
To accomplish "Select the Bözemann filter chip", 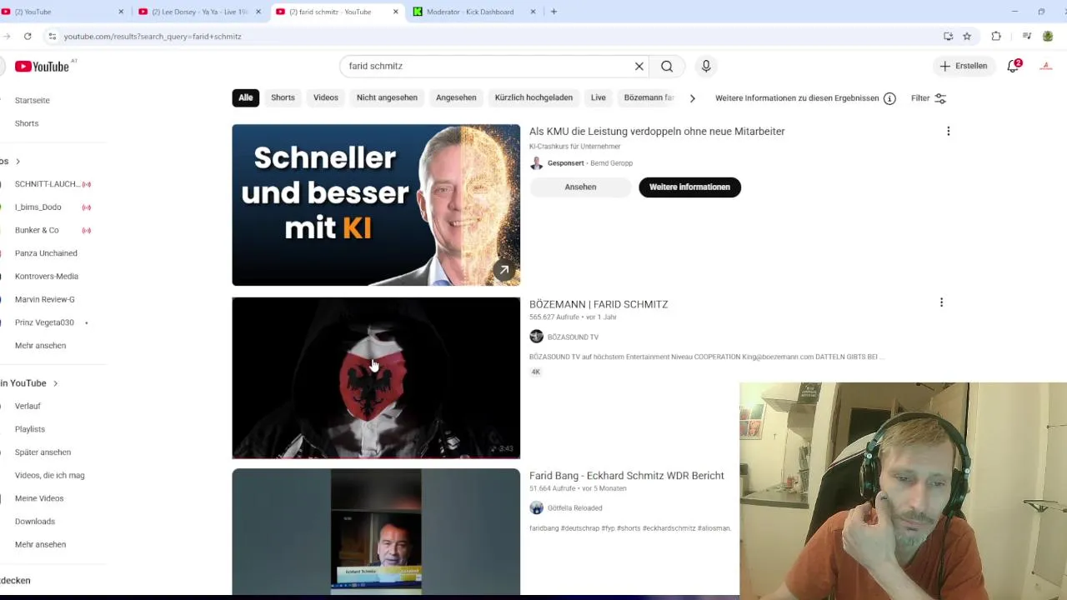I will click(x=649, y=97).
